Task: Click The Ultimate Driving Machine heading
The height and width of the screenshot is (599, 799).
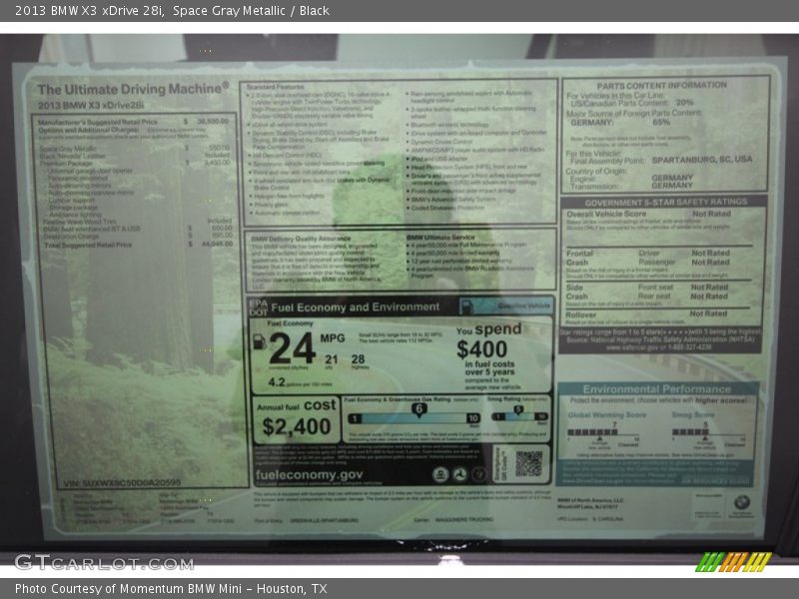Action: 133,89
